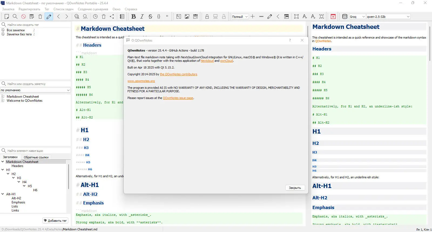Toggle the window panel icon in the workspace toolbar
This screenshot has width=432, height=232.
(286, 16)
